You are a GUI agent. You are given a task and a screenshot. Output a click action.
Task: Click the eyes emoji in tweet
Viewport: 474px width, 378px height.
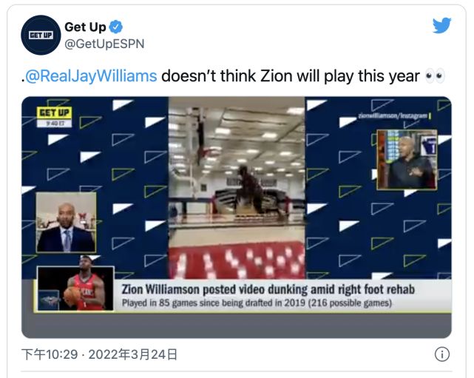point(435,76)
